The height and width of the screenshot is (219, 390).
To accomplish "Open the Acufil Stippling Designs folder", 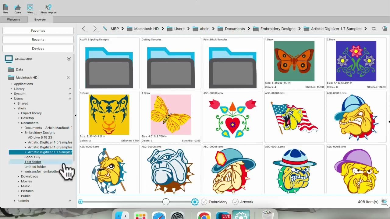I will click(109, 63).
